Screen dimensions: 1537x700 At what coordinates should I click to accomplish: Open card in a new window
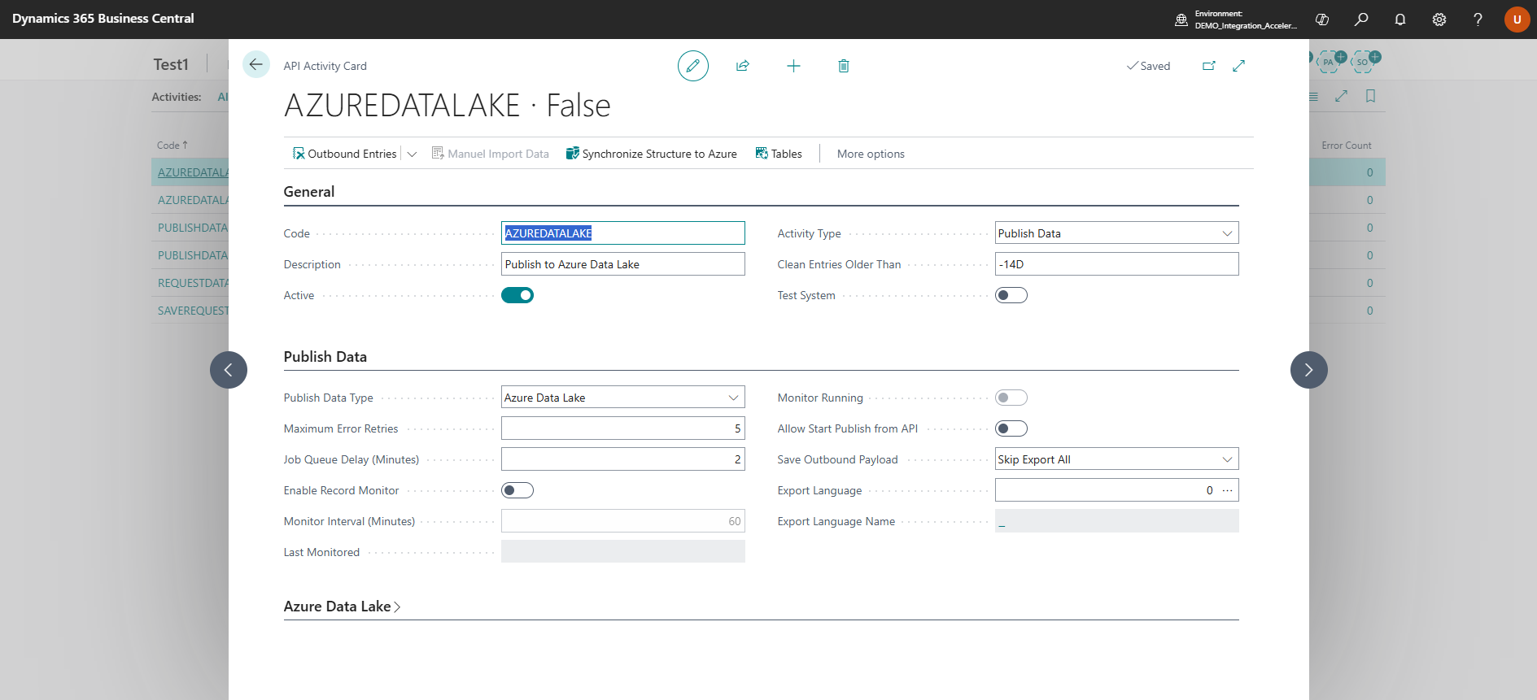(x=1209, y=66)
